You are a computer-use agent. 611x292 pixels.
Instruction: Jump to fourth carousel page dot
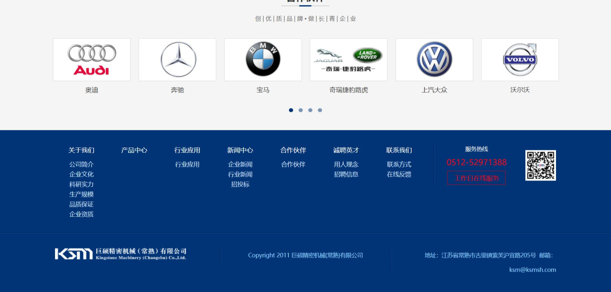click(x=320, y=110)
